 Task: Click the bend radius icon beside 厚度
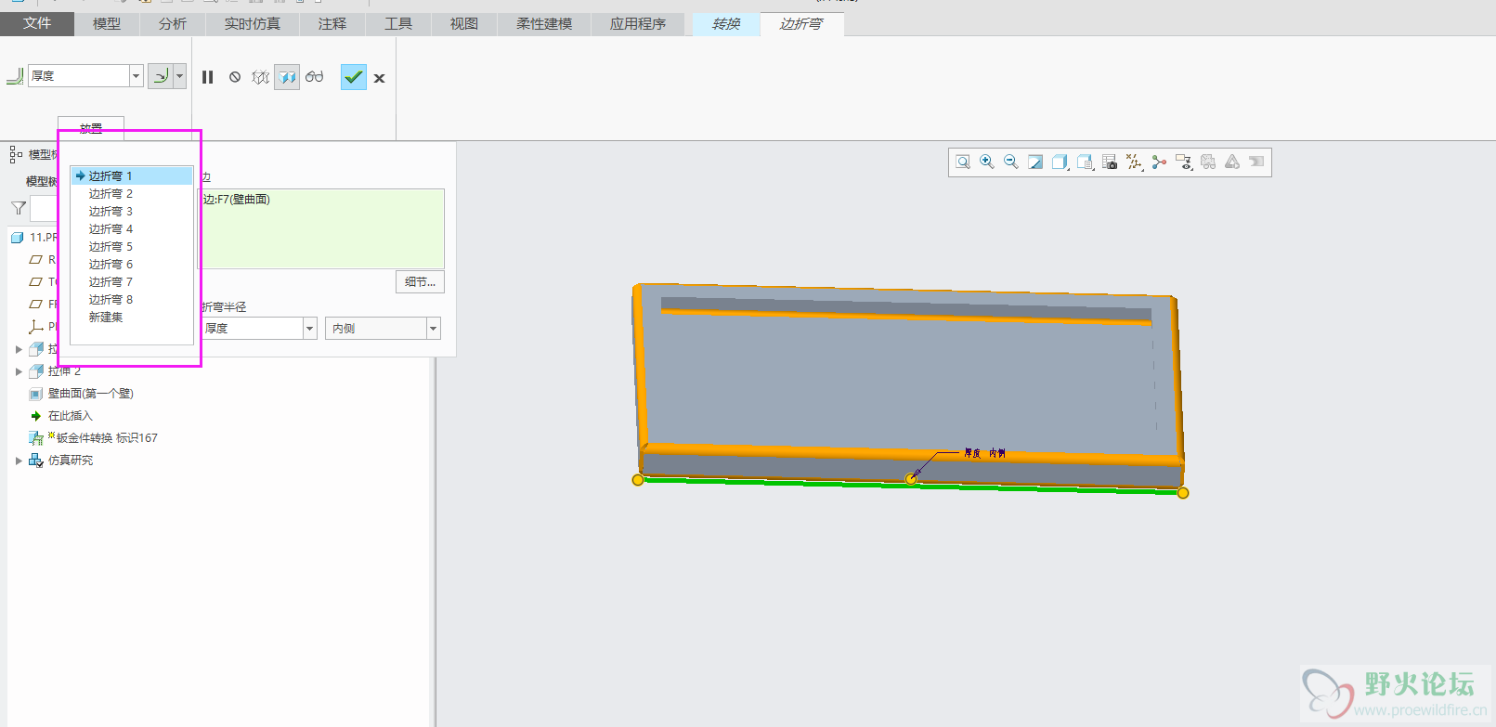coord(15,76)
